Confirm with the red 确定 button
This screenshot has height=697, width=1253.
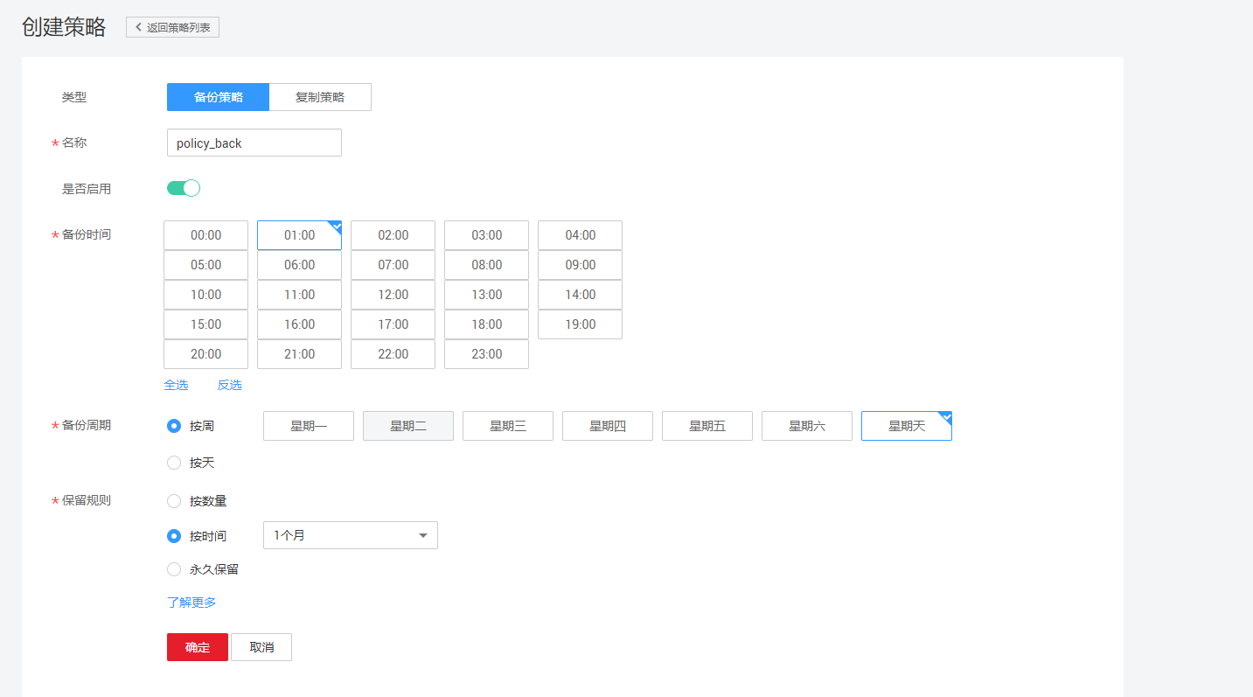click(198, 647)
